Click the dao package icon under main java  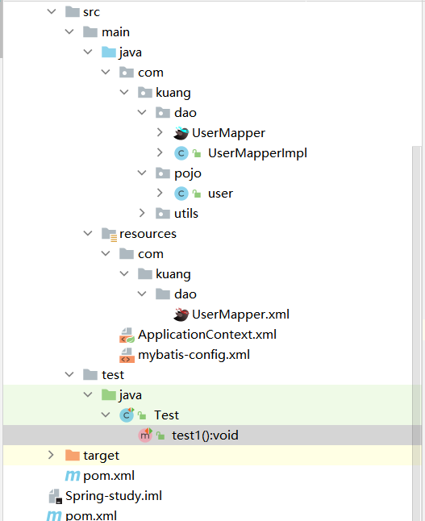pos(163,113)
